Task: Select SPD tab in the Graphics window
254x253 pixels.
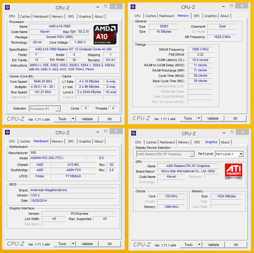Action: pyautogui.click(x=197, y=142)
